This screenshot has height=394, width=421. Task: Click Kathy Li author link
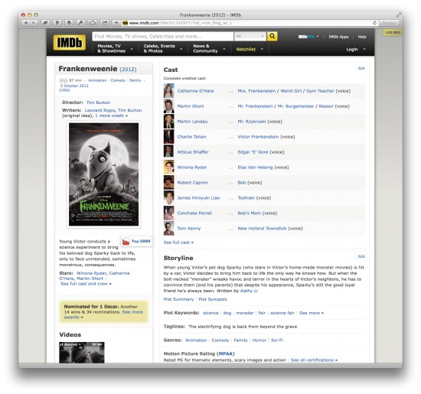[x=249, y=291]
